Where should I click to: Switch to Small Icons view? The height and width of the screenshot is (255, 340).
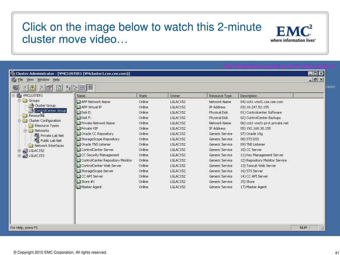pos(75,88)
